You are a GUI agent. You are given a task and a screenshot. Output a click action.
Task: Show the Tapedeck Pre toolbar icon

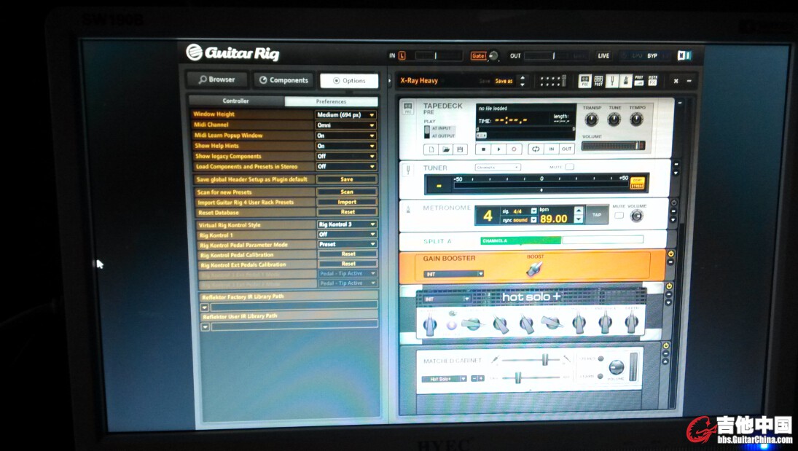pyautogui.click(x=584, y=80)
